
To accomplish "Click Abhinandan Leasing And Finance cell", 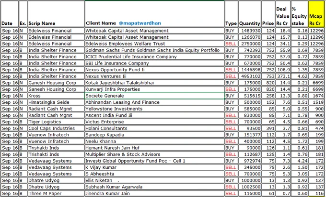I will tap(154, 102).
